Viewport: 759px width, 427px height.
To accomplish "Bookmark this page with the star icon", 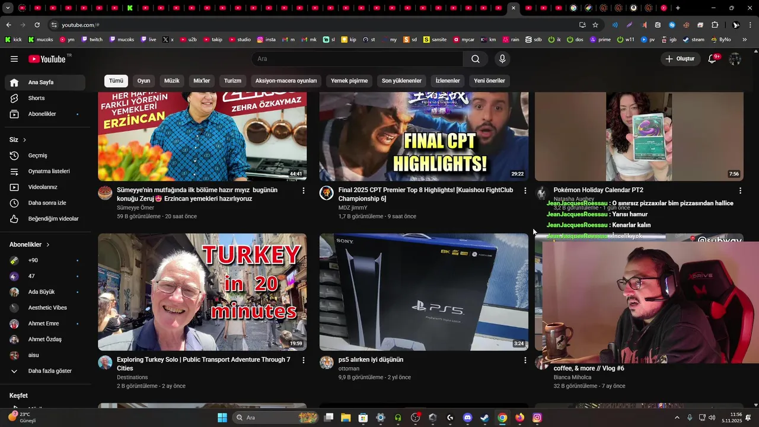I will [x=595, y=25].
